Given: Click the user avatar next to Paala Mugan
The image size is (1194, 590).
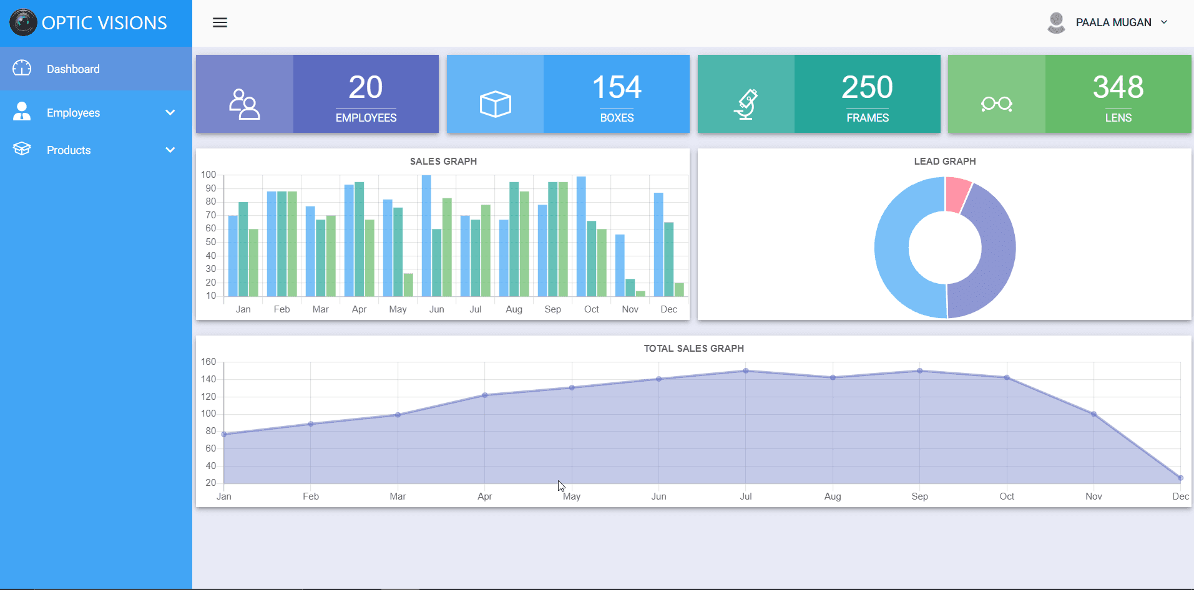Looking at the screenshot, I should tap(1056, 22).
